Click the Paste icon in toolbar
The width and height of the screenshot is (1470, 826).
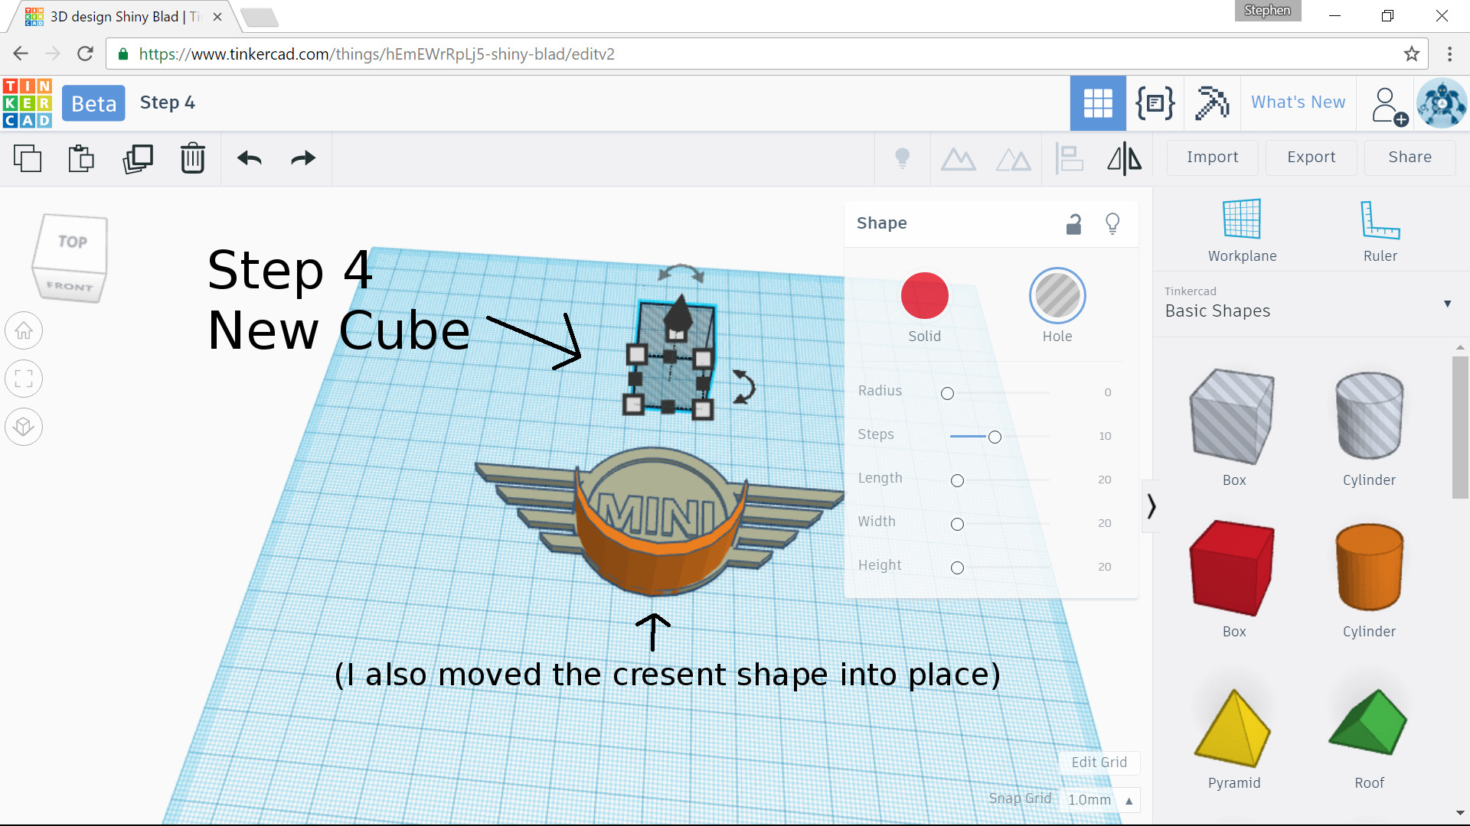click(81, 158)
